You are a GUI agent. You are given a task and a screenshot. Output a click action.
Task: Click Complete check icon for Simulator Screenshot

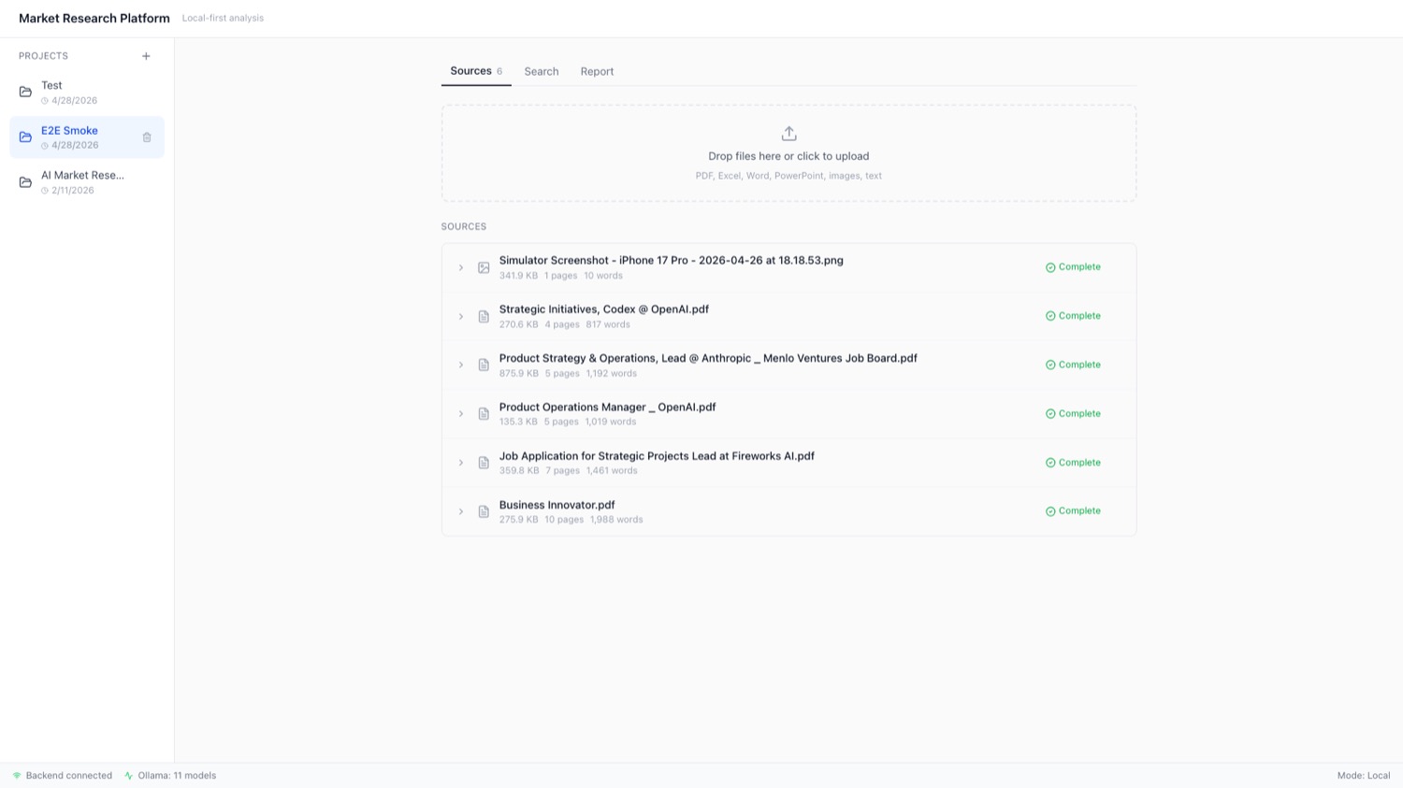coord(1050,267)
